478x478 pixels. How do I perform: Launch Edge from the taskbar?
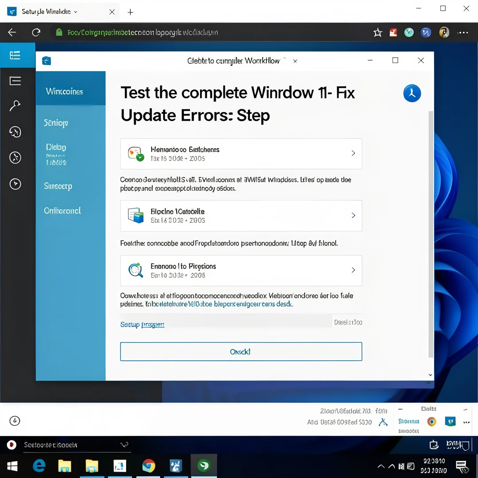(39, 466)
